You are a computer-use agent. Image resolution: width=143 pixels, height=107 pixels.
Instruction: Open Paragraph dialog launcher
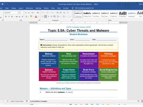point(71,20)
